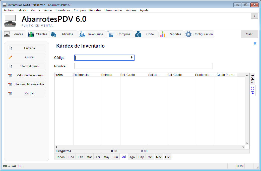This screenshot has height=171, width=261.
Task: Select the Mar month tab
Action: (x=89, y=157)
